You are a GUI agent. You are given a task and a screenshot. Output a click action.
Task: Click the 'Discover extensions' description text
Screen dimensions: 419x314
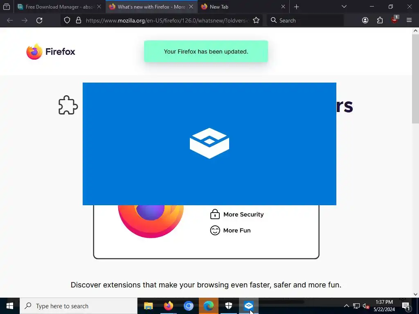click(x=206, y=285)
